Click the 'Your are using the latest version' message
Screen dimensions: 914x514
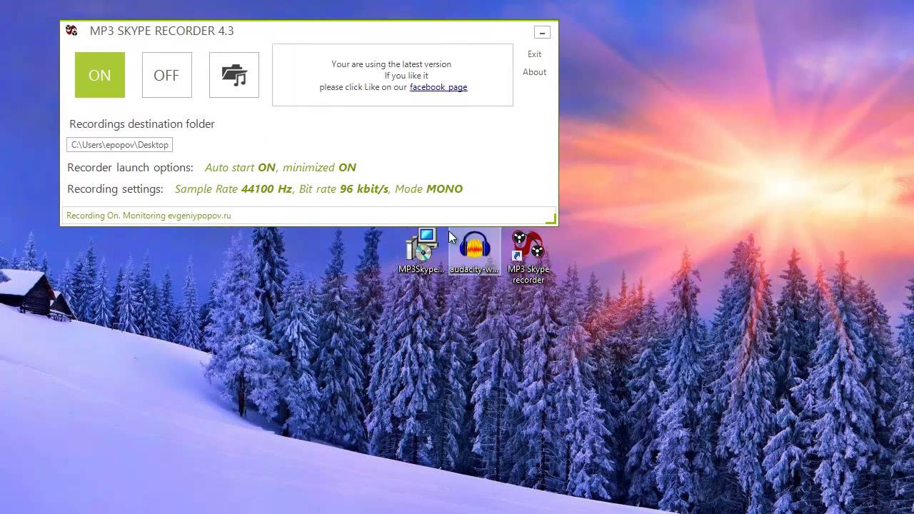coord(391,64)
